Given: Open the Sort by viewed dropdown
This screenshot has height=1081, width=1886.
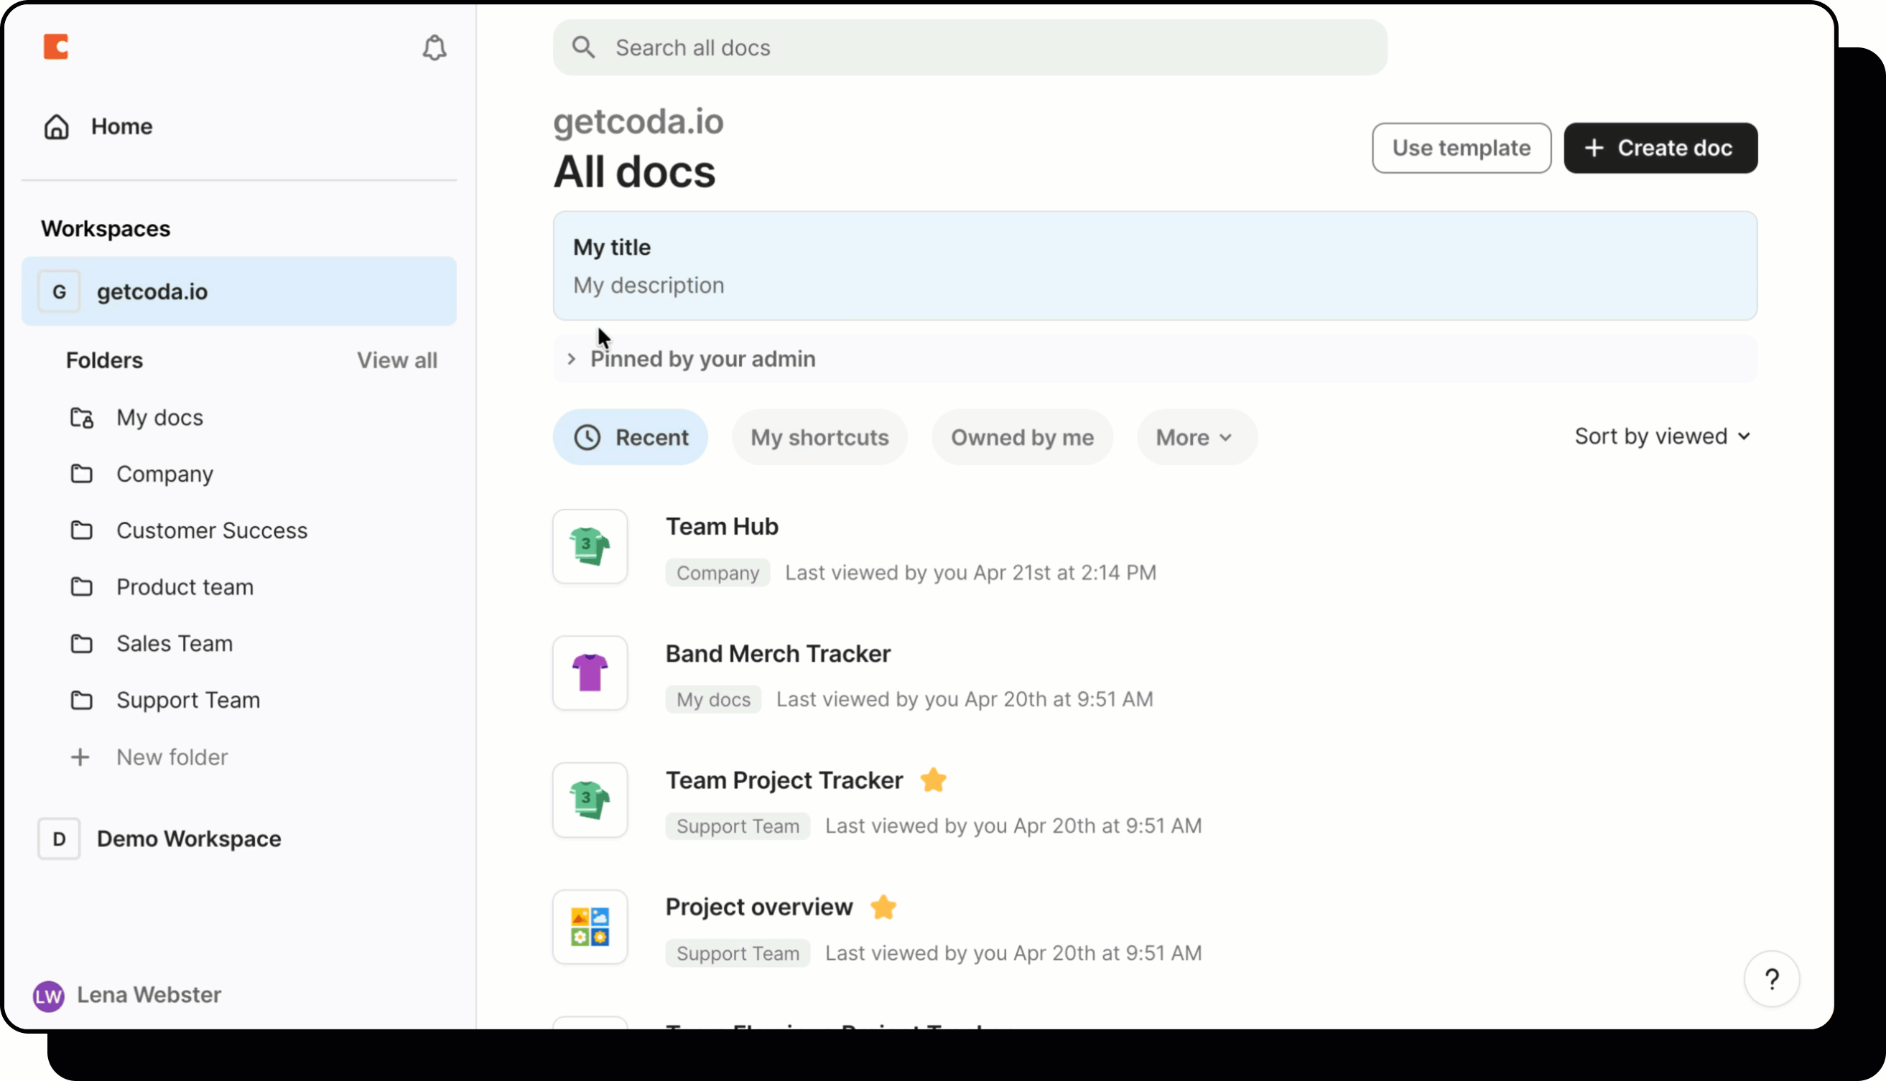Looking at the screenshot, I should point(1663,436).
